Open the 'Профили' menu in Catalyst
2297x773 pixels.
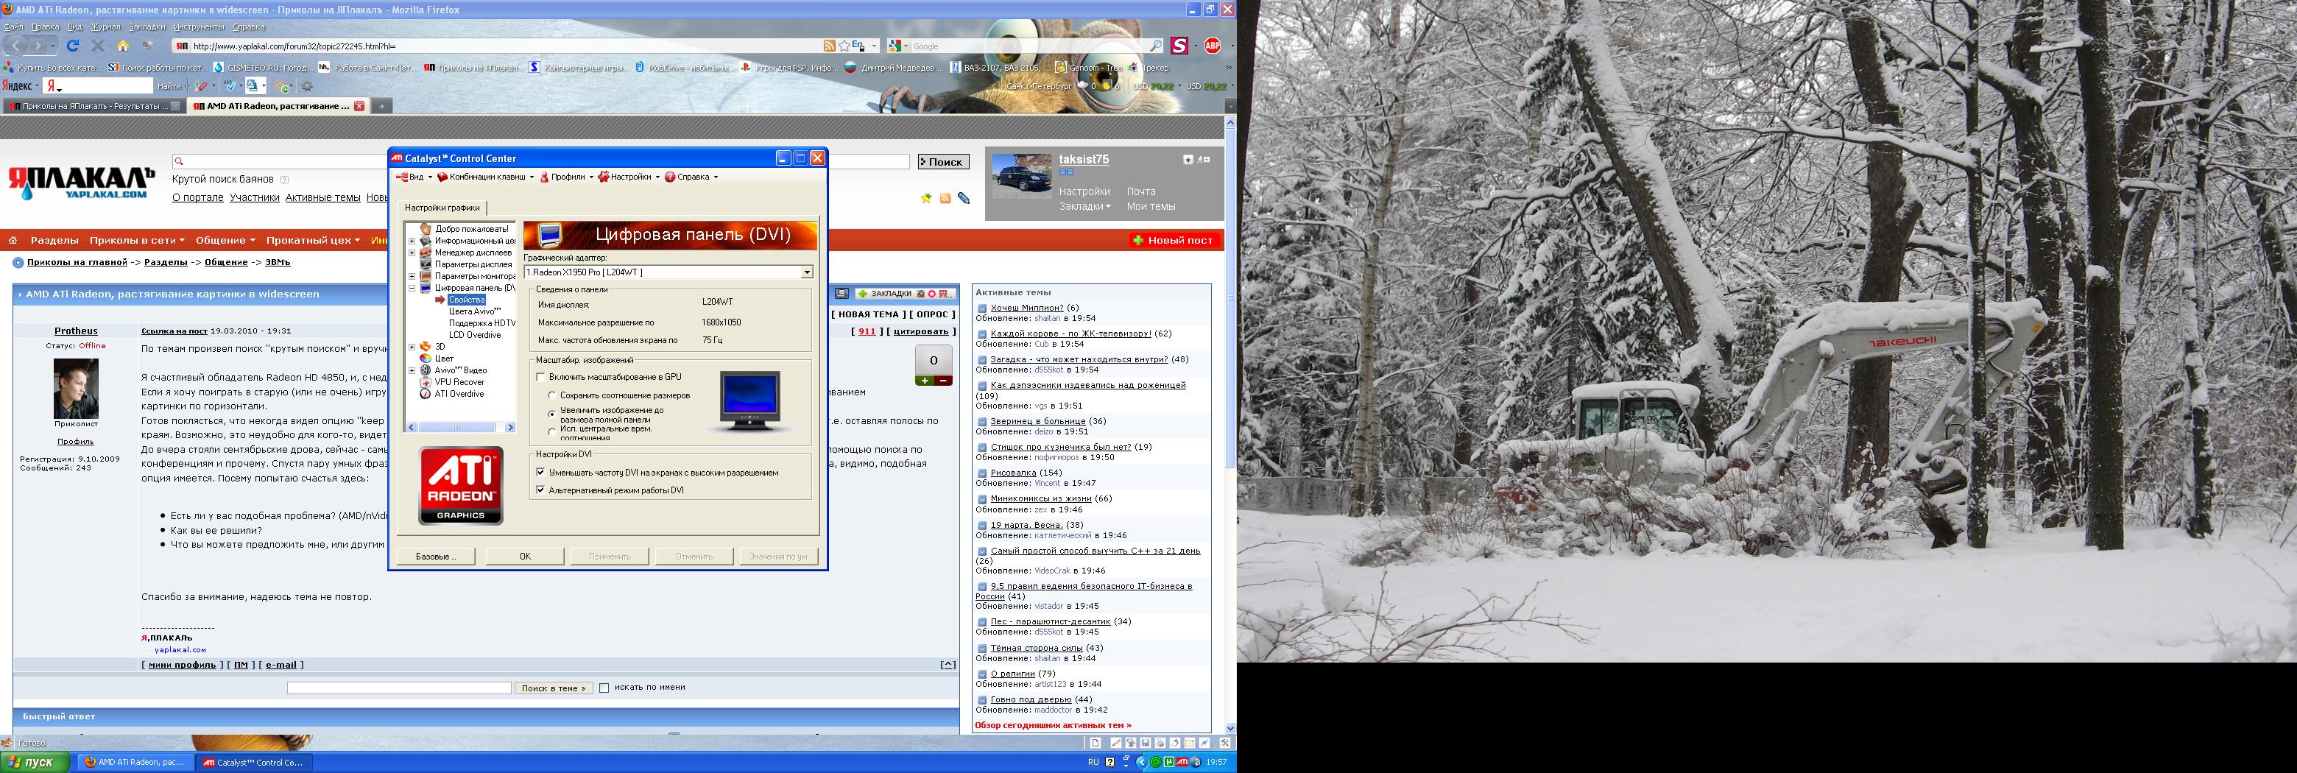[x=565, y=177]
